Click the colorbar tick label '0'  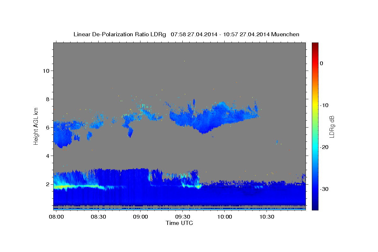click(321, 63)
